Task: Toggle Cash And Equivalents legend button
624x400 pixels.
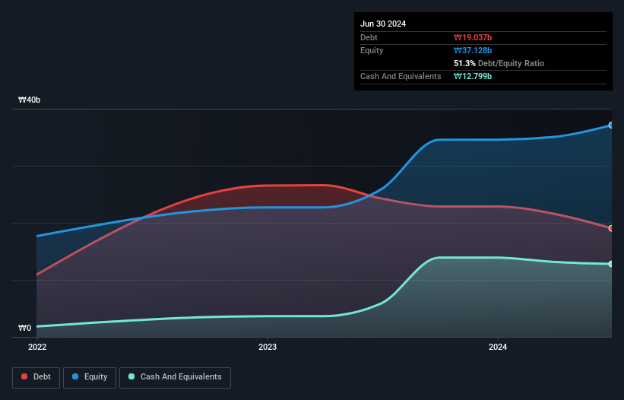Action: 175,377
